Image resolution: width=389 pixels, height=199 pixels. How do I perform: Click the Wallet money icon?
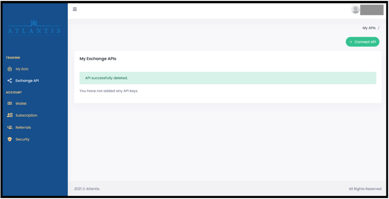coord(10,103)
